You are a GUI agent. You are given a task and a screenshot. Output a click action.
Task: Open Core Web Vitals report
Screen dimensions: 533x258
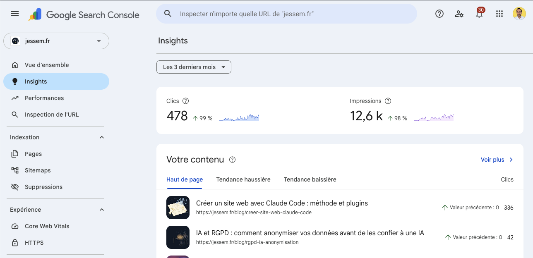coord(56,226)
